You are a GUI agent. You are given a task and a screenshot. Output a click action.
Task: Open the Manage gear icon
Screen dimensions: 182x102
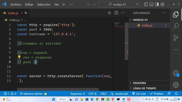[176, 85]
